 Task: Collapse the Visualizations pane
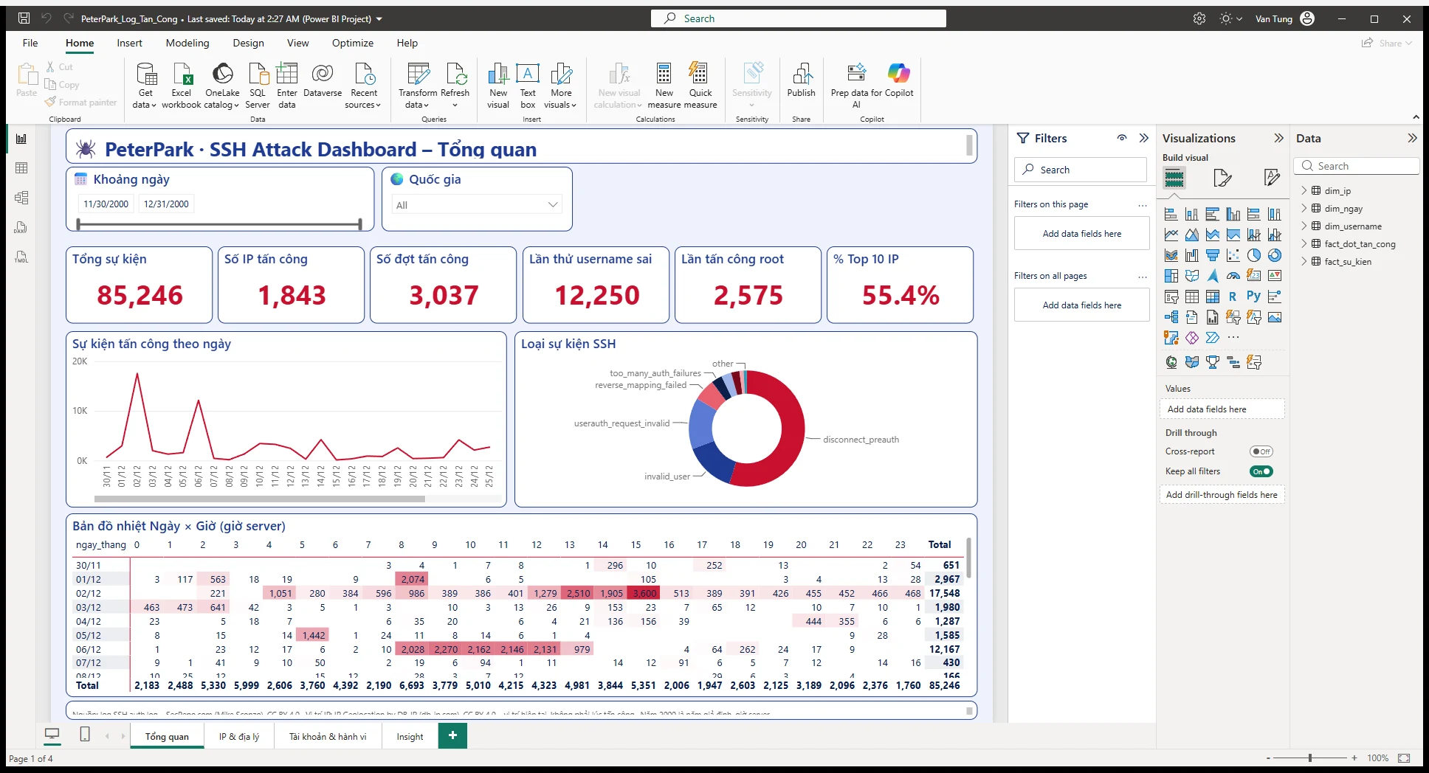1279,138
